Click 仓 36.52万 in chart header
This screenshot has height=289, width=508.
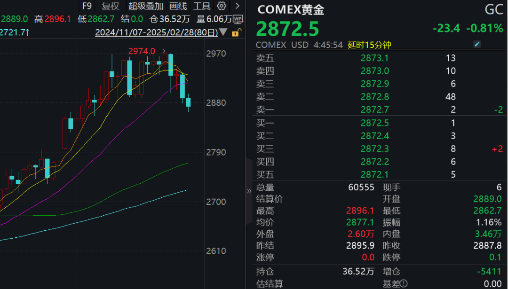pyautogui.click(x=169, y=19)
